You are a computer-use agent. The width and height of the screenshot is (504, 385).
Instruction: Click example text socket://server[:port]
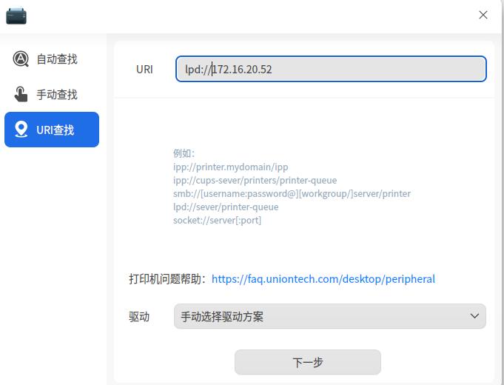(217, 221)
